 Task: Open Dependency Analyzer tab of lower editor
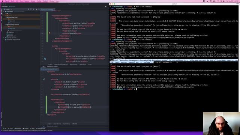coord(52,126)
